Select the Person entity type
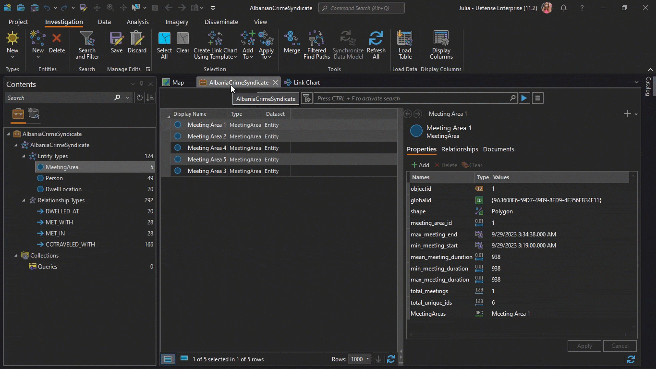 54,178
